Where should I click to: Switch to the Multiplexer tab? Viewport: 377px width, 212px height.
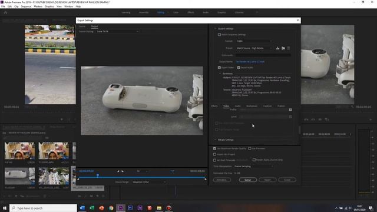point(252,106)
